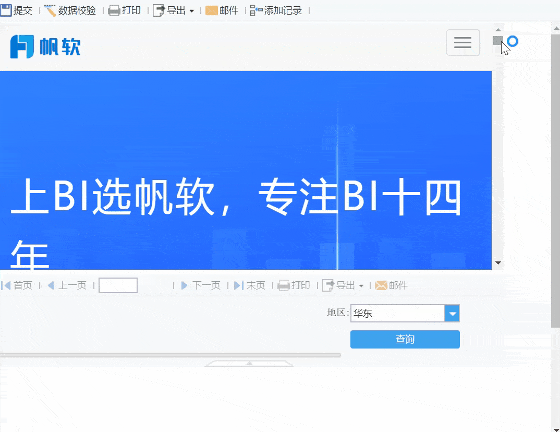This screenshot has width=560, height=432.
Task: Click the outer scrollbar up arrow
Action: point(556,28)
